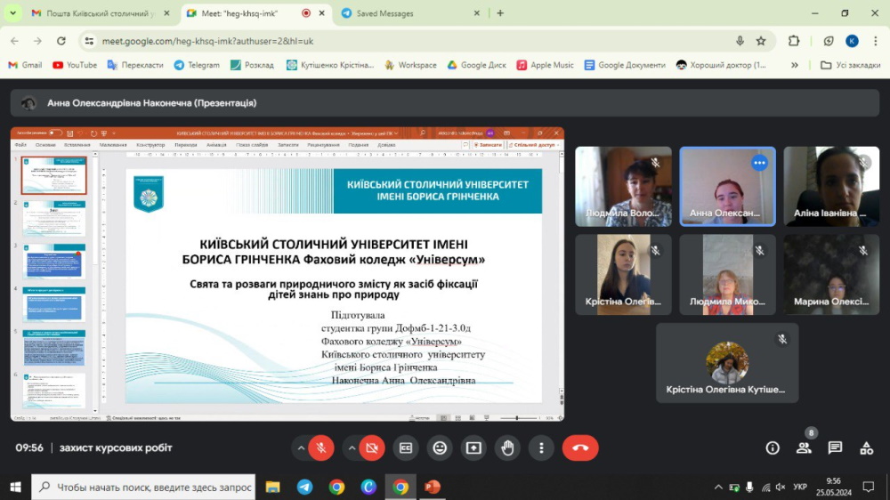
Task: Click the Windows taskbar search box
Action: 143,487
